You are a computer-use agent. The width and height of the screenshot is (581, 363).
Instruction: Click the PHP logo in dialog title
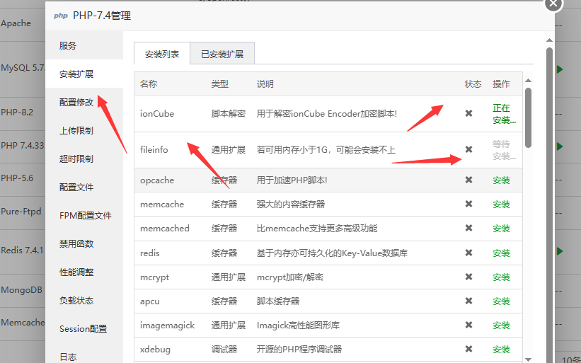tap(61, 16)
